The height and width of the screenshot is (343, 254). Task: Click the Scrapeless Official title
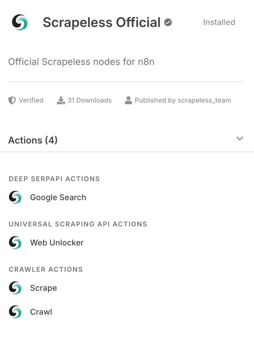coord(102,22)
